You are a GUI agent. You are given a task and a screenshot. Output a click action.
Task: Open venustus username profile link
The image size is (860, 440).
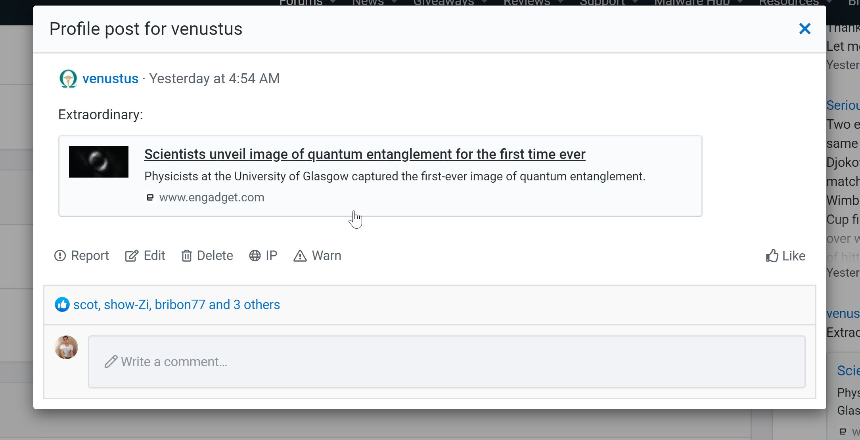tap(110, 78)
